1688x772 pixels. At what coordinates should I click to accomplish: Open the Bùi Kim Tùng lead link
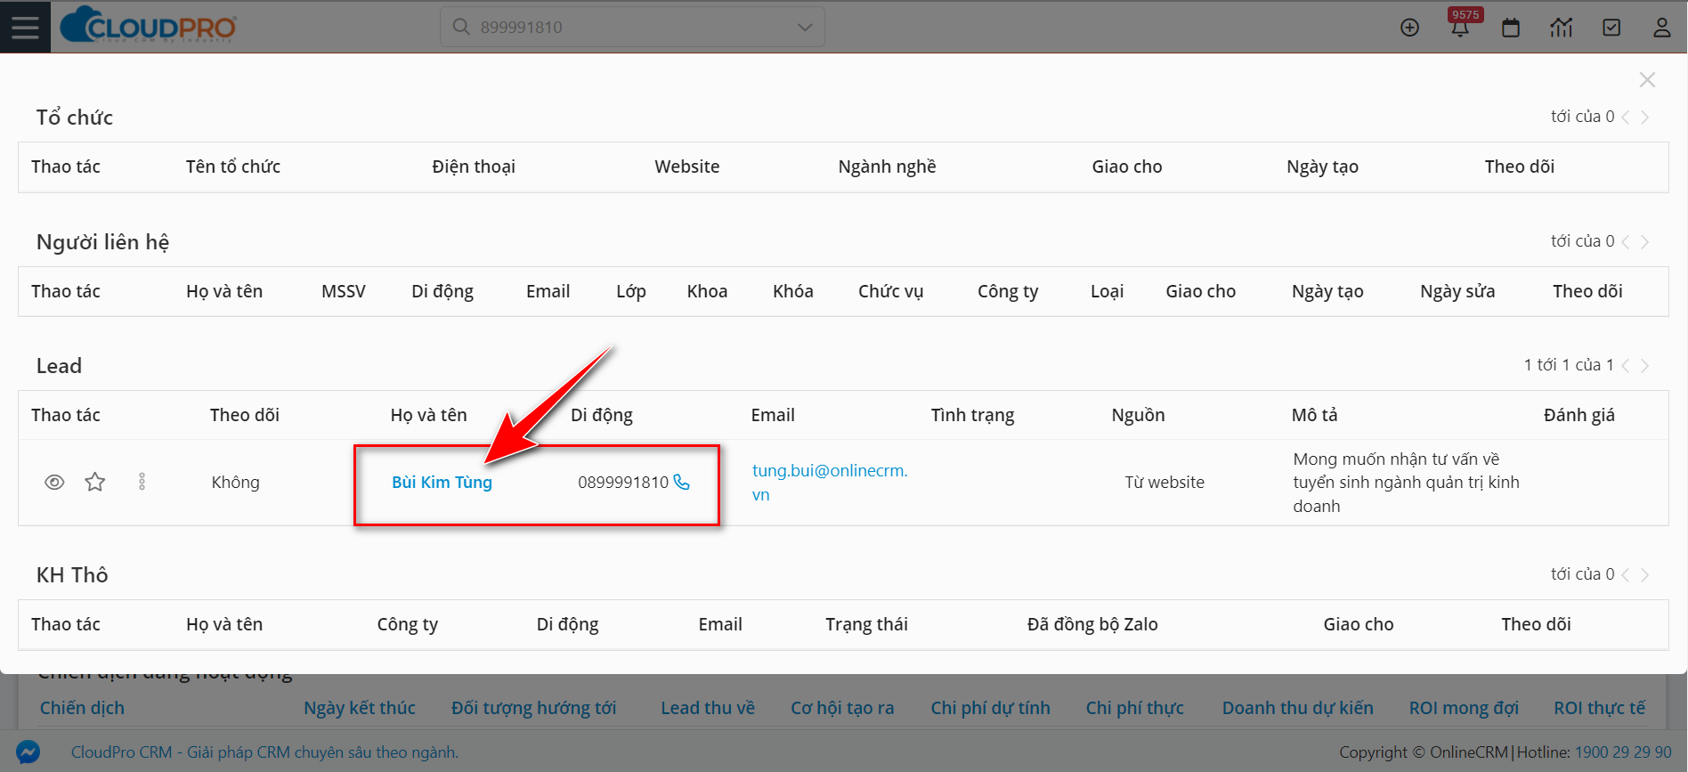(x=442, y=482)
